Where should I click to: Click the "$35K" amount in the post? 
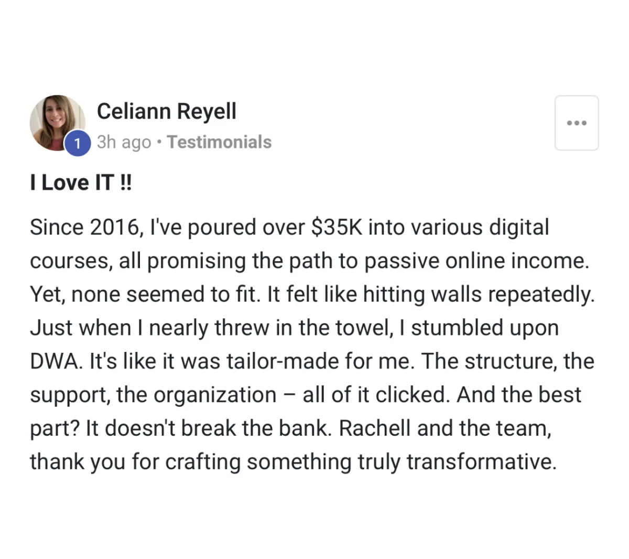pyautogui.click(x=337, y=227)
